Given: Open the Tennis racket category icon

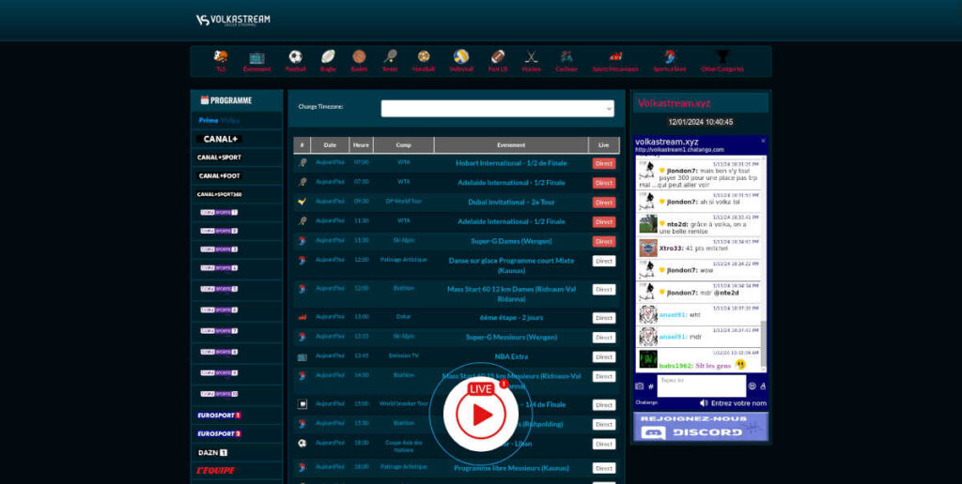Looking at the screenshot, I should coord(390,57).
